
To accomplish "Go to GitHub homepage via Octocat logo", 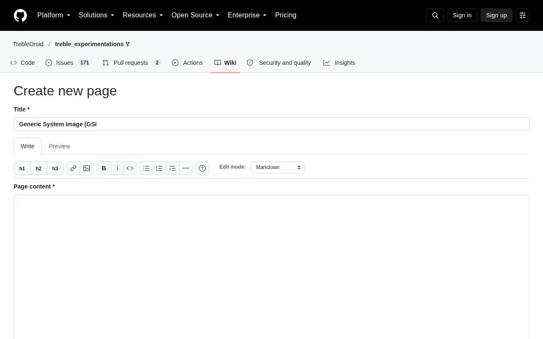I will pos(20,15).
